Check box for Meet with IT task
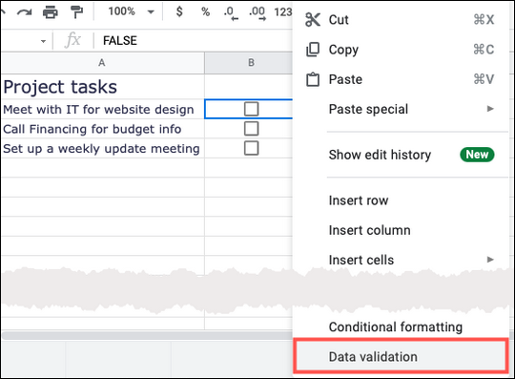 coord(251,109)
